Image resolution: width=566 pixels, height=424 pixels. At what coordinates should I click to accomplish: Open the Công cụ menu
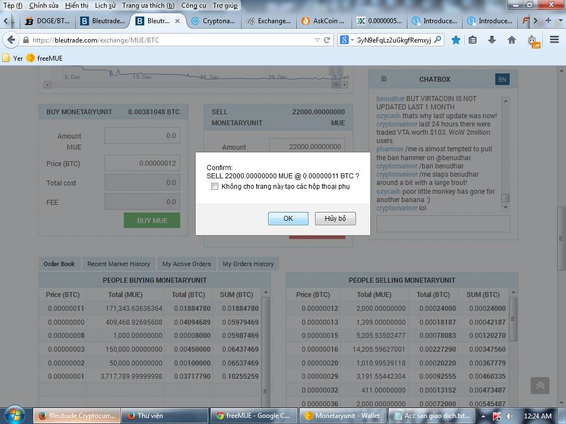193,6
